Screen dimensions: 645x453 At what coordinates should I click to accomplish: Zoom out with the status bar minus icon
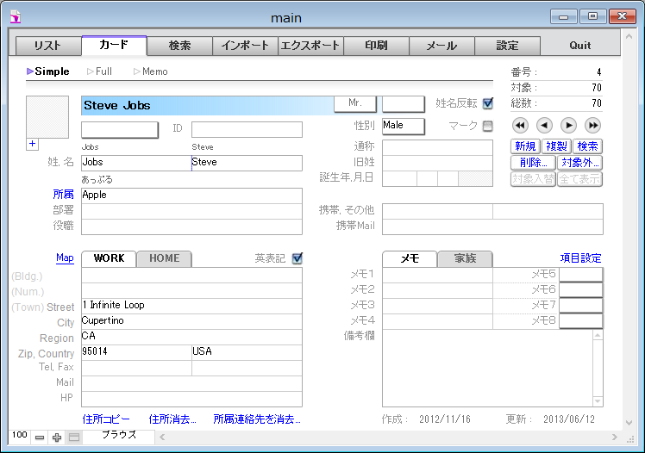[x=40, y=437]
